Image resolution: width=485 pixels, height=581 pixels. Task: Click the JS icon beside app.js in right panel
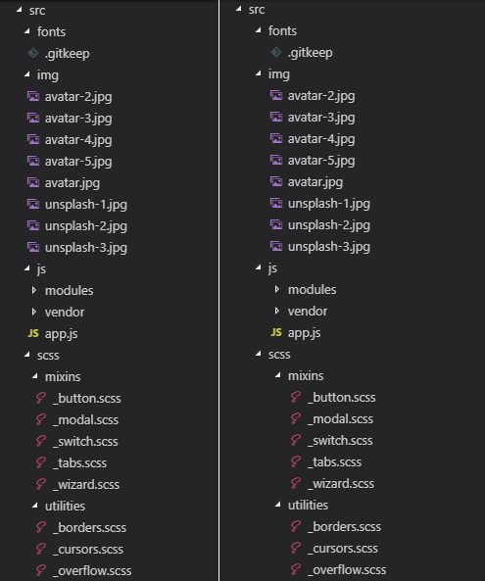[276, 332]
